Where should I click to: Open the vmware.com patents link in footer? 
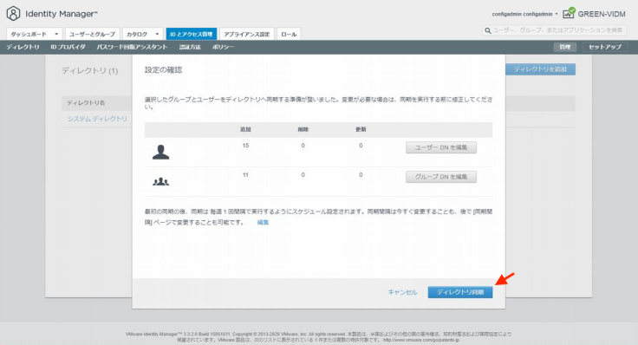coord(421,340)
